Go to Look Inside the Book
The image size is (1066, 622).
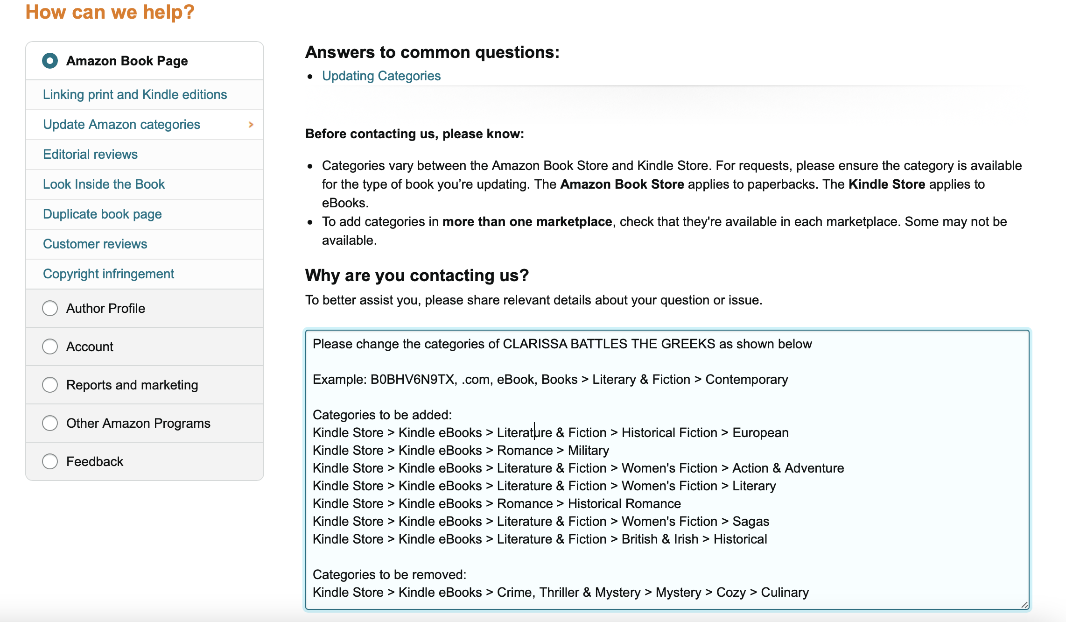104,184
